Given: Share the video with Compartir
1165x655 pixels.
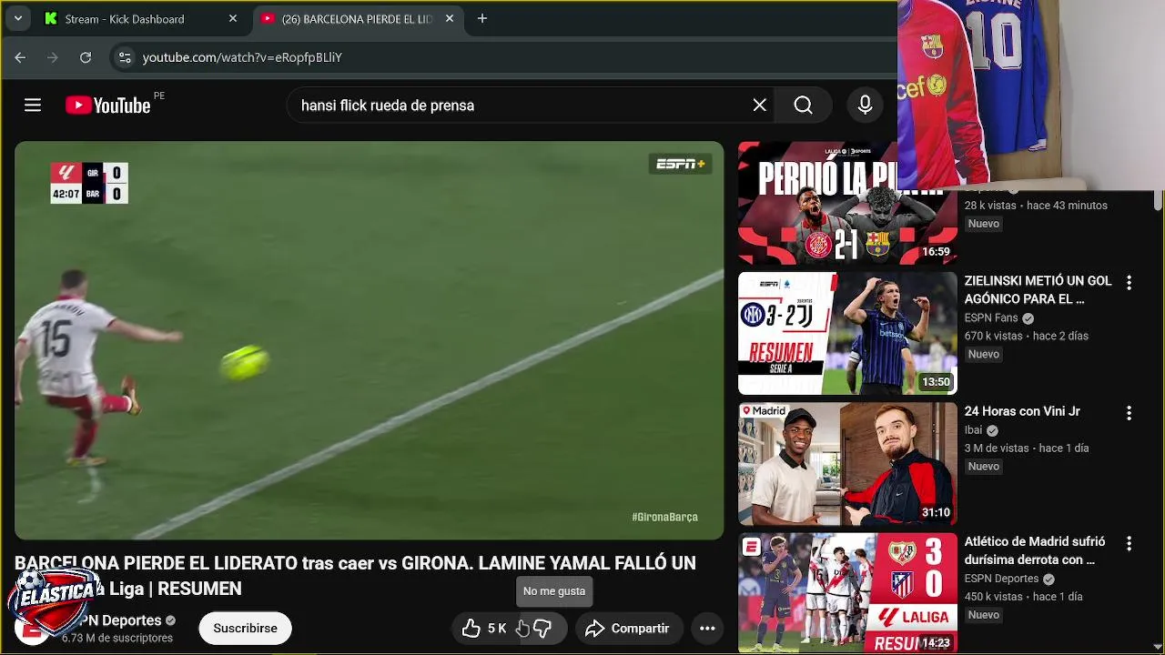Looking at the screenshot, I should coord(627,629).
